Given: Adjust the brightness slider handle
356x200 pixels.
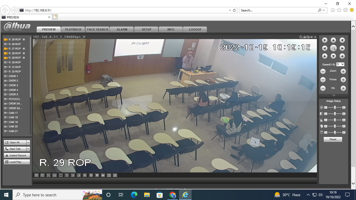Looking at the screenshot, I should click(x=335, y=107).
